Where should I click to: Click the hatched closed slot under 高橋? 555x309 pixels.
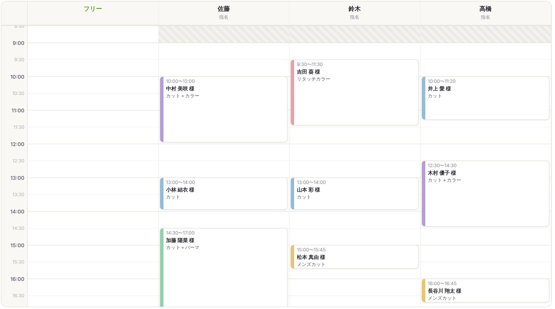[486, 34]
